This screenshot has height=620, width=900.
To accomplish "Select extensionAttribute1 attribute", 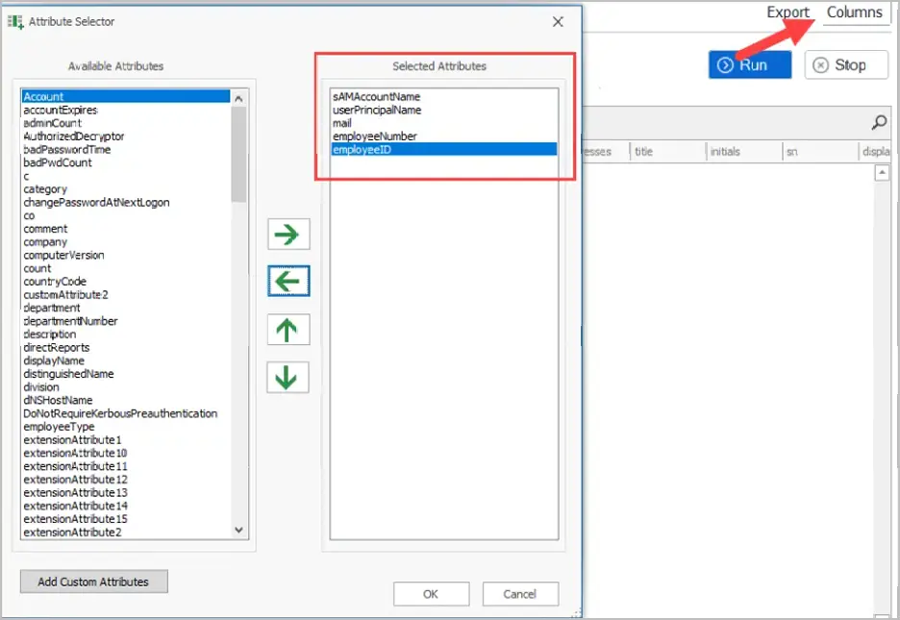I will [72, 439].
